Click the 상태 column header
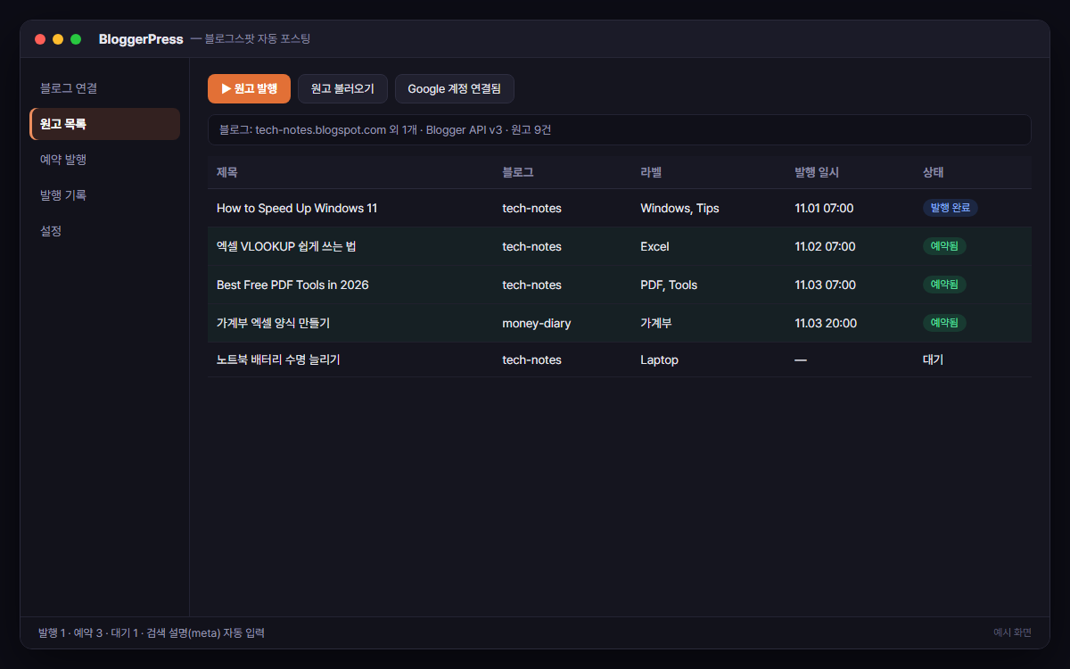Viewport: 1070px width, 669px height. (x=933, y=172)
